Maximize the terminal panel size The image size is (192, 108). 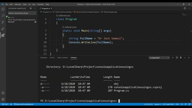pyautogui.click(x=185, y=58)
